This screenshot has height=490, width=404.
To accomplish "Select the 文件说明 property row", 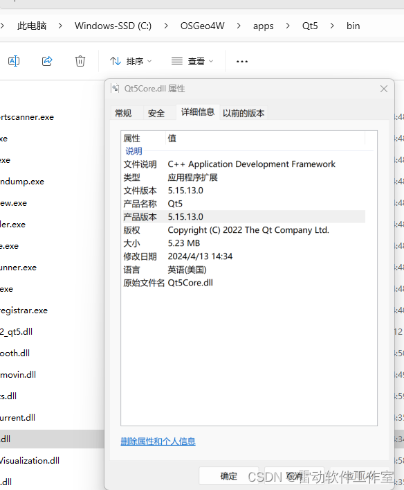I will pyautogui.click(x=244, y=164).
